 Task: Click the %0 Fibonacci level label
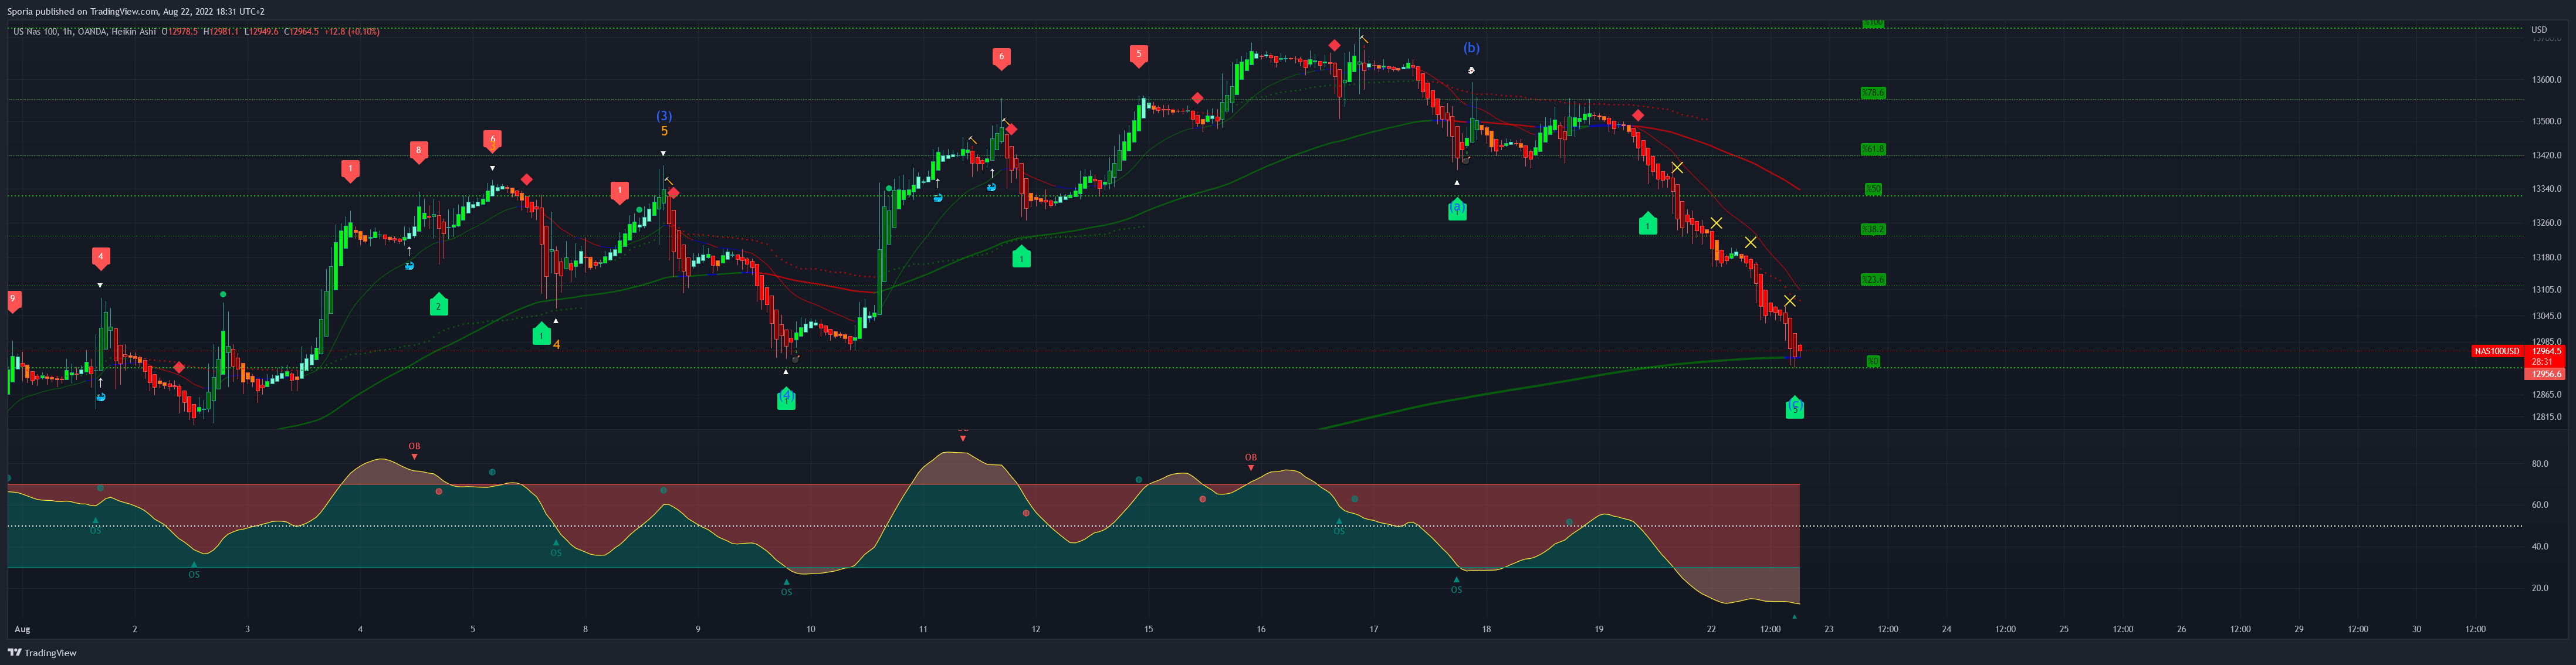tap(1873, 361)
